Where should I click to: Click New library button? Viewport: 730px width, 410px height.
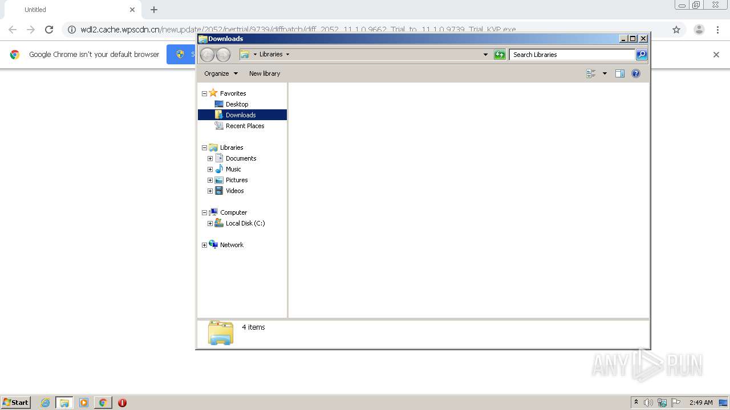pyautogui.click(x=265, y=73)
